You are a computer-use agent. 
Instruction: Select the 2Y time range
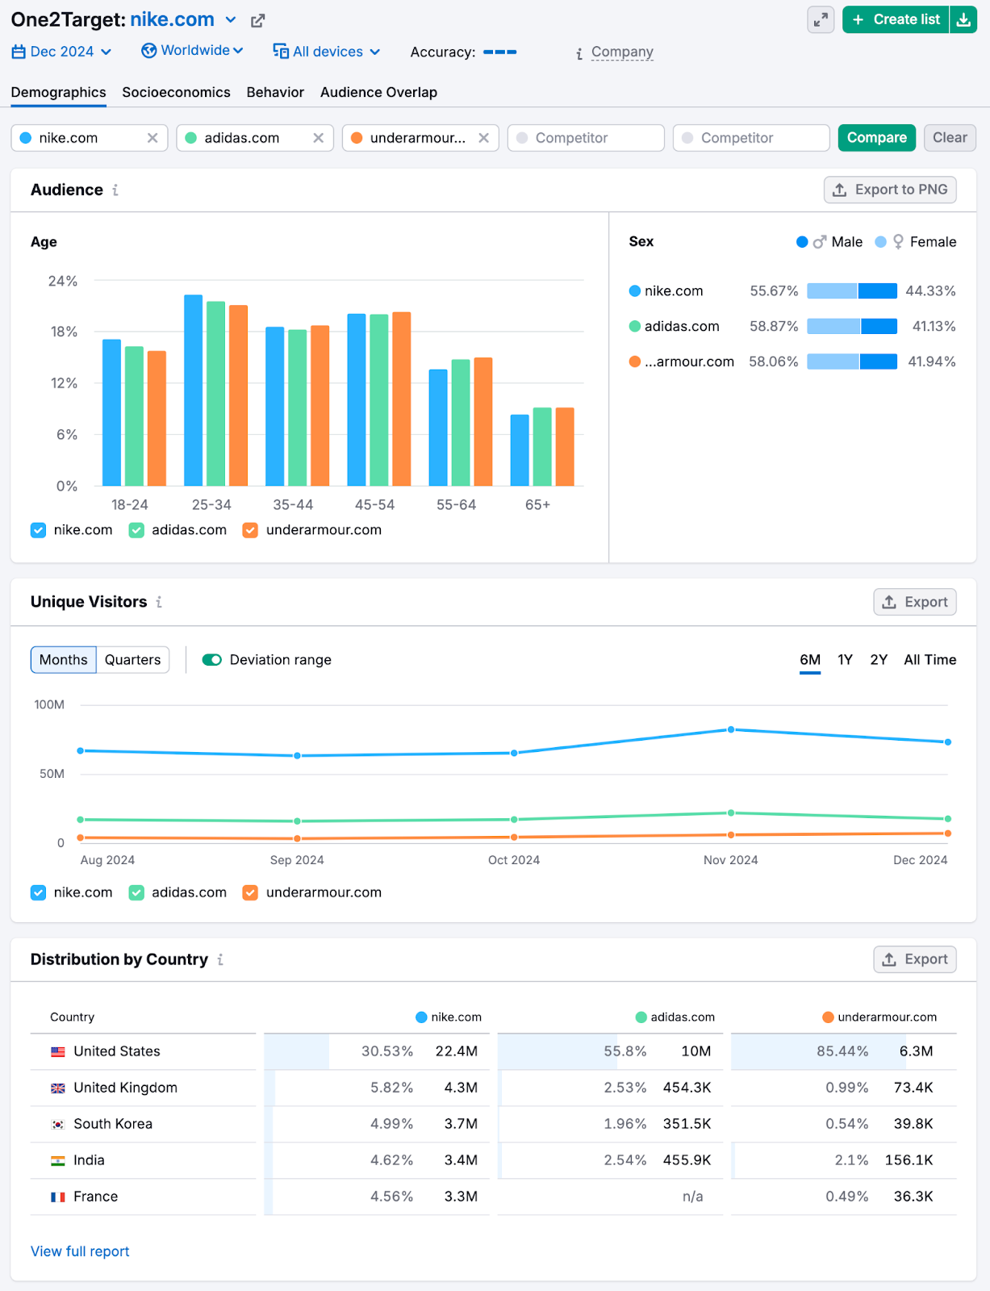click(x=879, y=660)
